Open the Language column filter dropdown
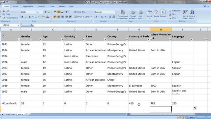This screenshot has width=211, height=119. 192,40
